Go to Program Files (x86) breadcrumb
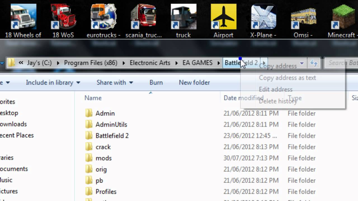 91,63
